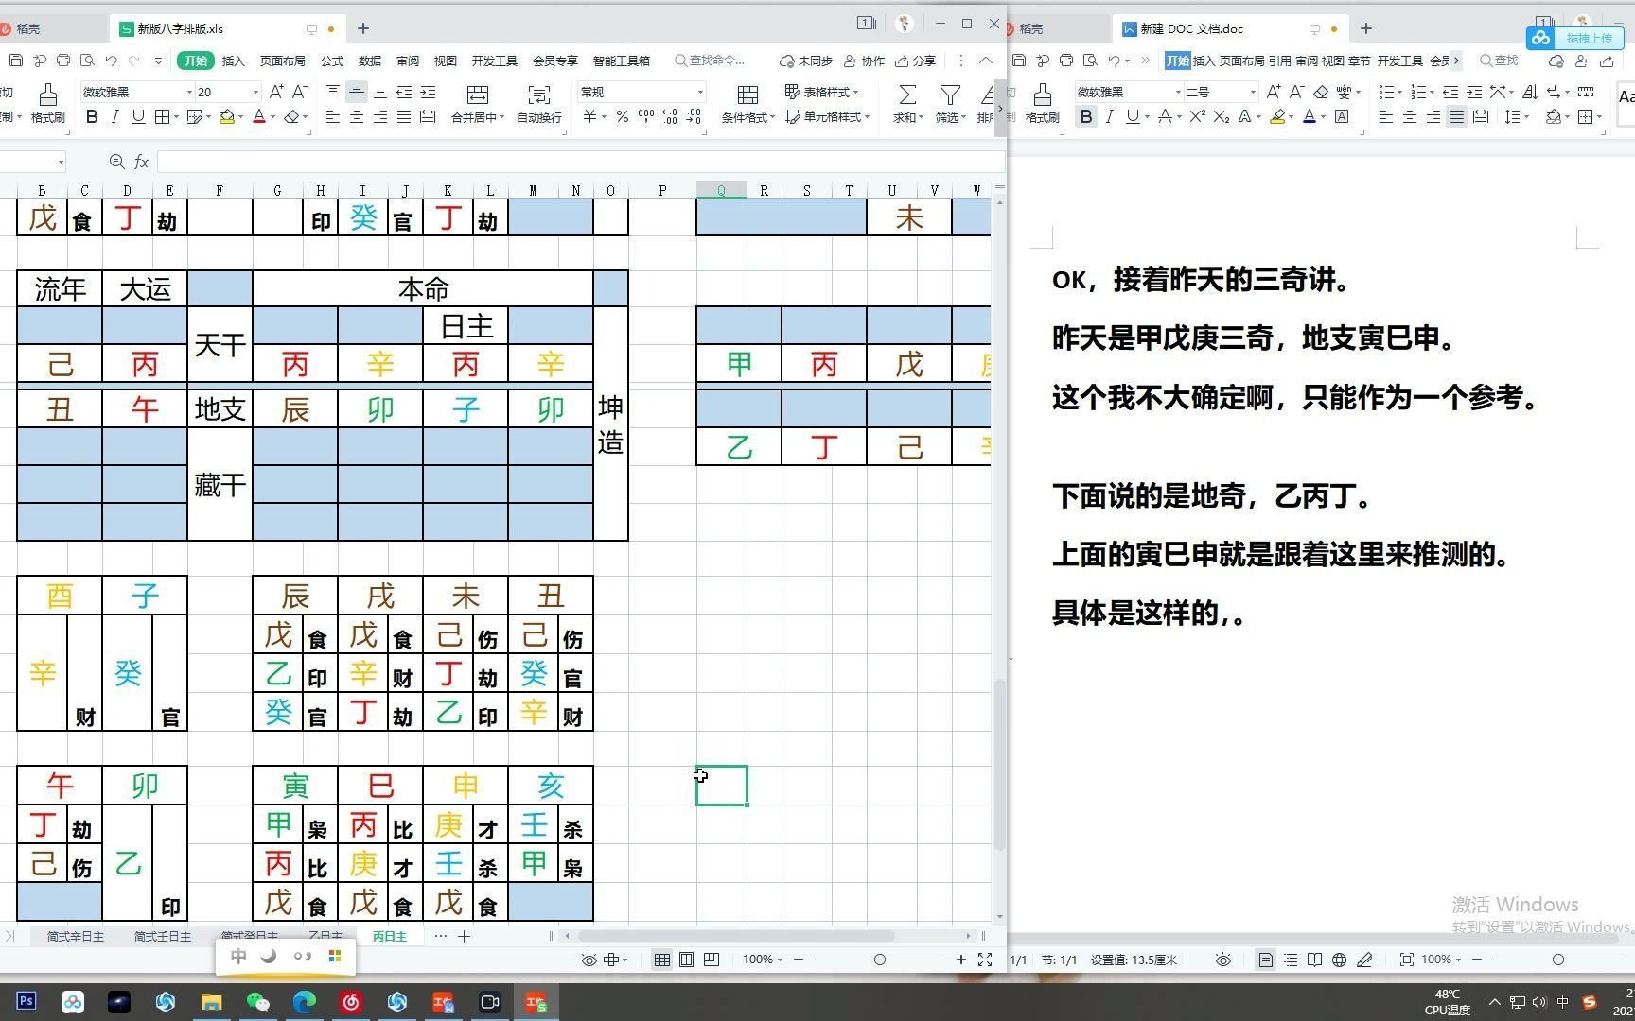
Task: Toggle bold in the document toolbar
Action: coord(1086,116)
